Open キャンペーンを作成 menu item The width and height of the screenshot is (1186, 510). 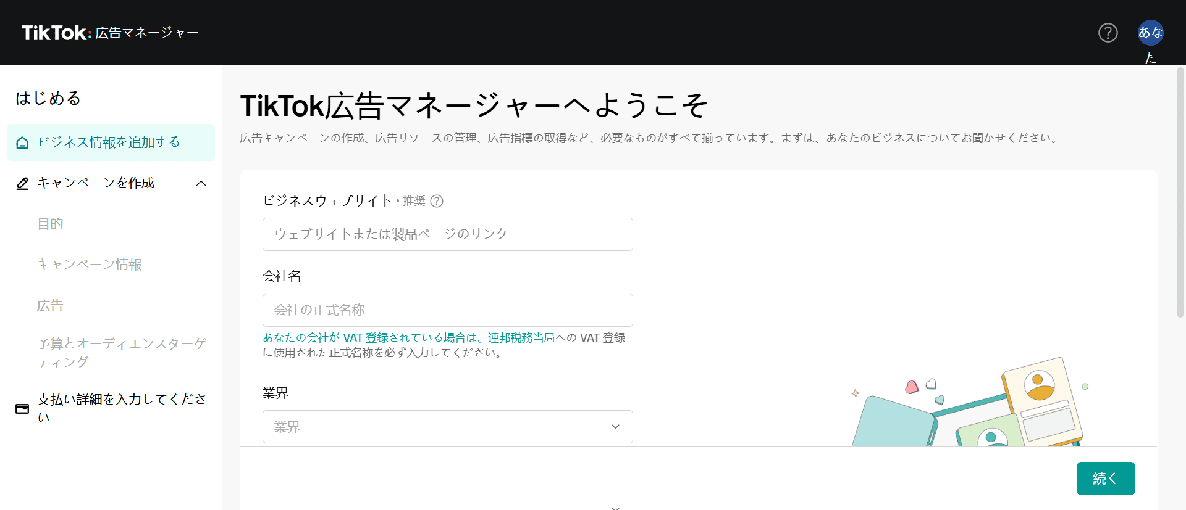[x=111, y=183]
